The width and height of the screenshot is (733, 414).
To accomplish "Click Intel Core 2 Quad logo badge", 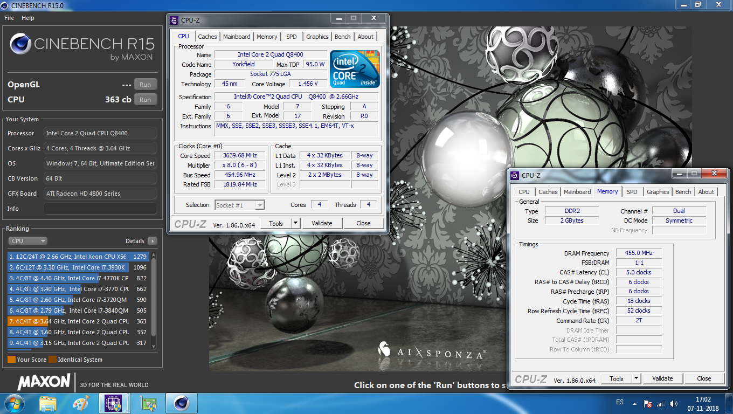I will [355, 68].
